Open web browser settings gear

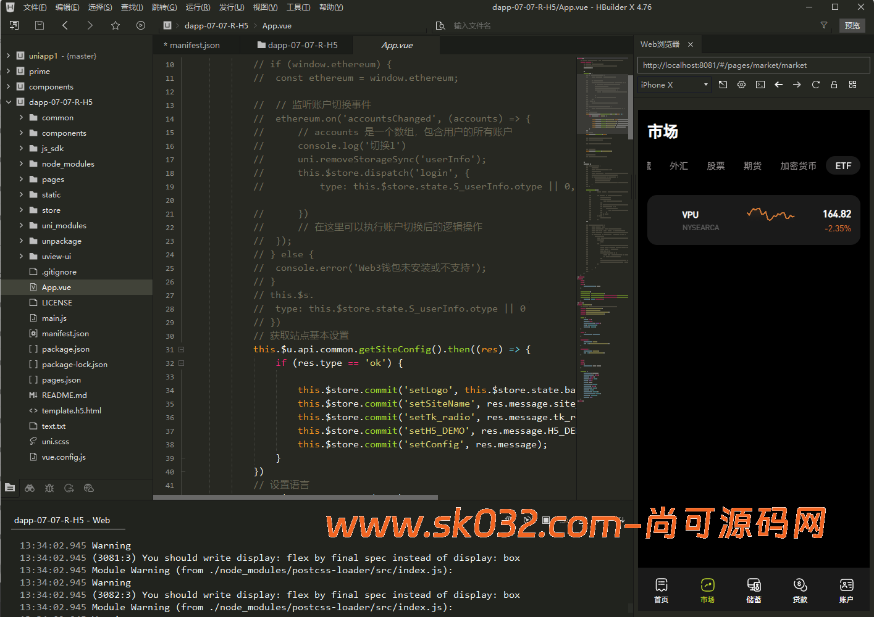(741, 85)
